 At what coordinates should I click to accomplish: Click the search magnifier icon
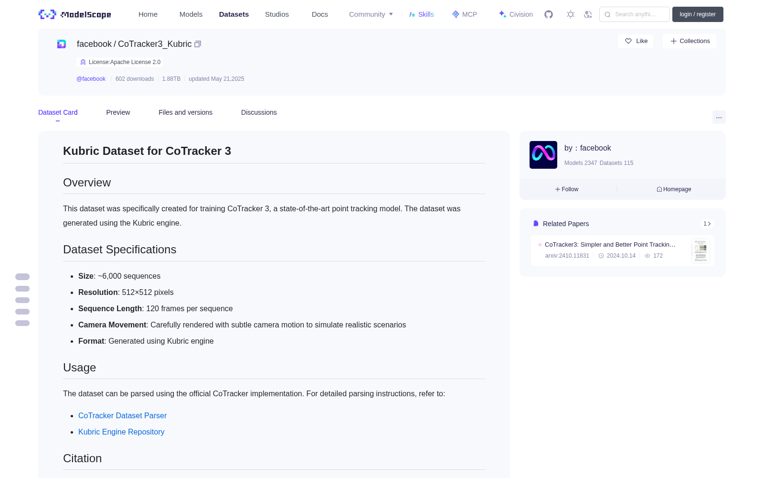[607, 14]
